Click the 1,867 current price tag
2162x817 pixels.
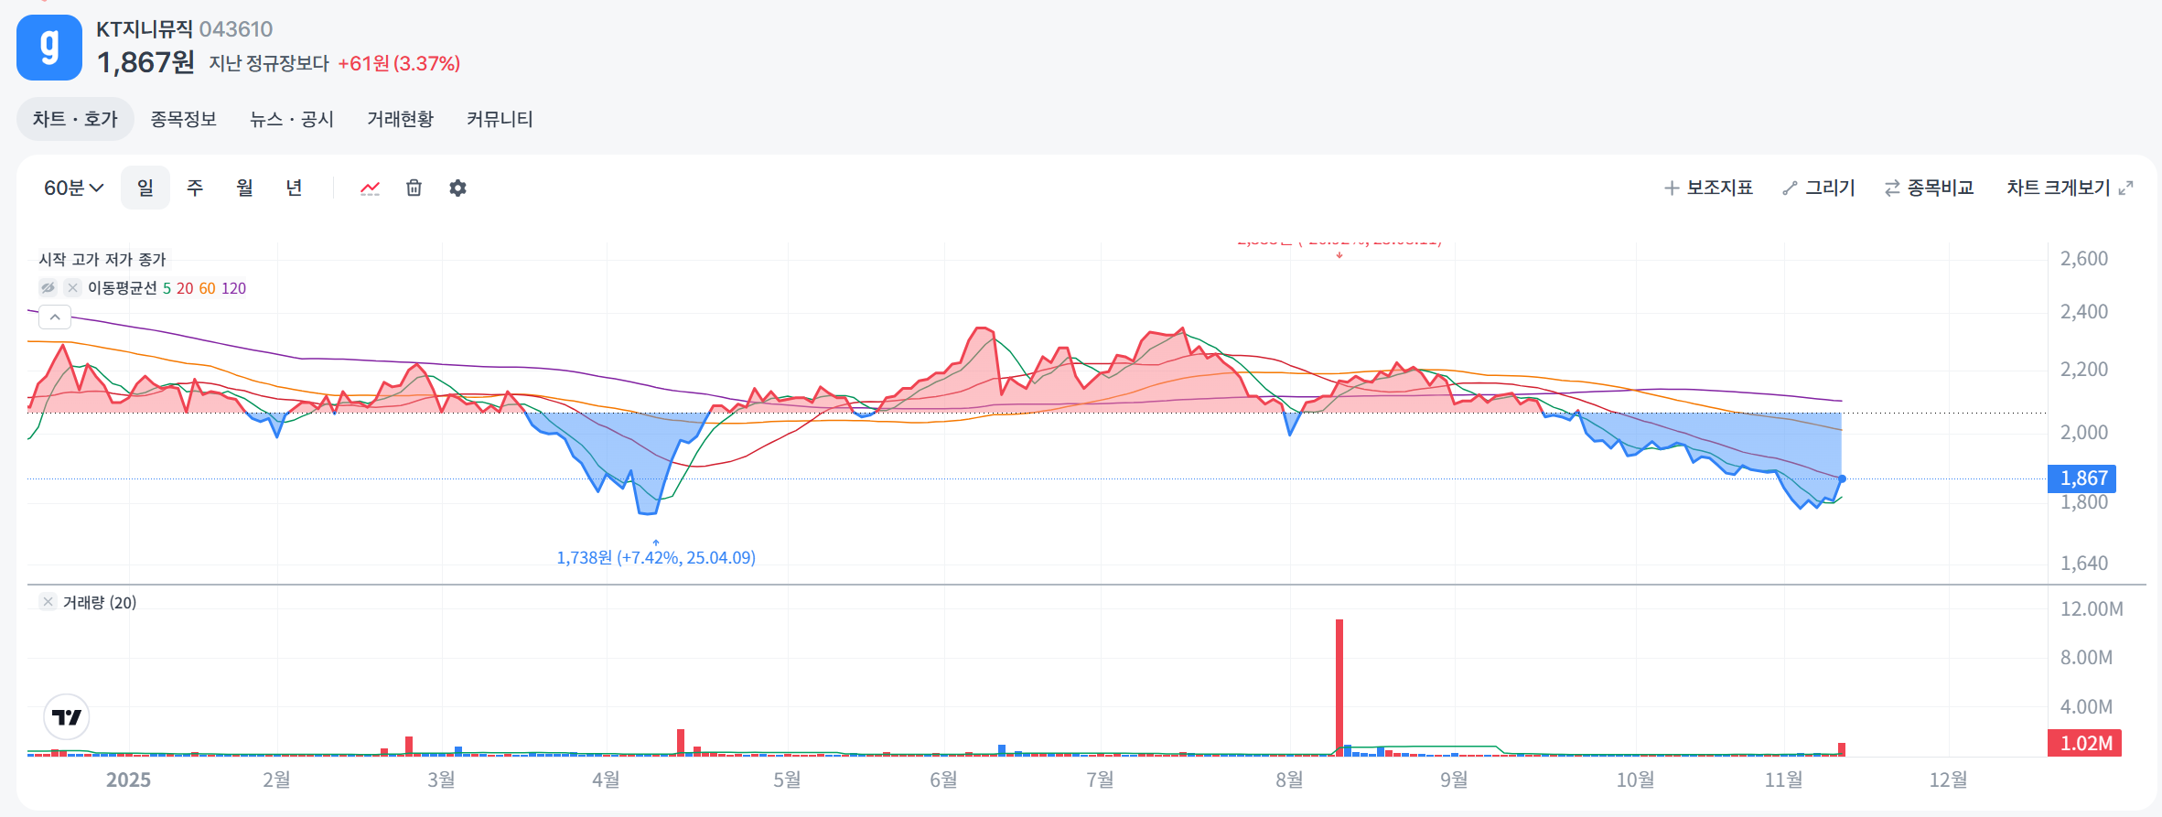pyautogui.click(x=2082, y=478)
